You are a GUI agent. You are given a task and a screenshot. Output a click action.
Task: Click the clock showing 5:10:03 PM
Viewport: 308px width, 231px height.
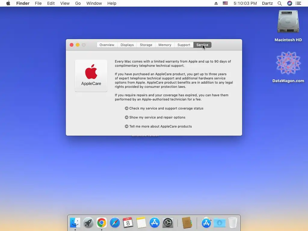click(245, 3)
